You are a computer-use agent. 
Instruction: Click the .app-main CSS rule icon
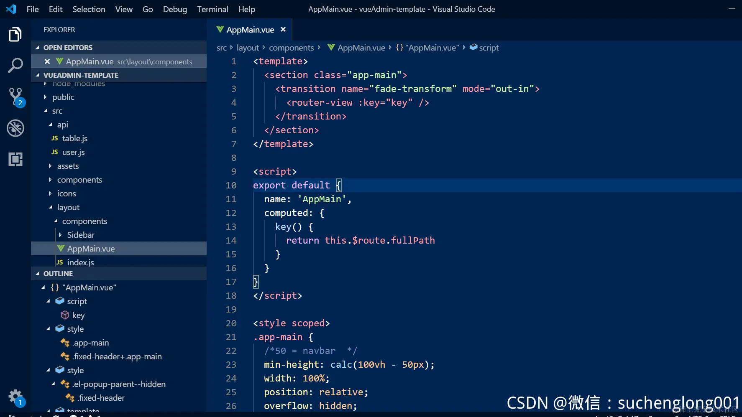[65, 343]
